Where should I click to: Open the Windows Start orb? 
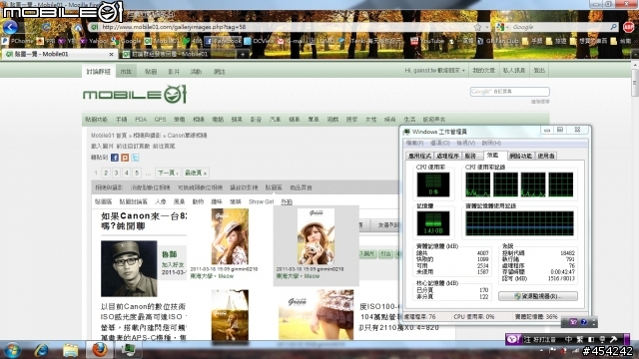click(12, 350)
